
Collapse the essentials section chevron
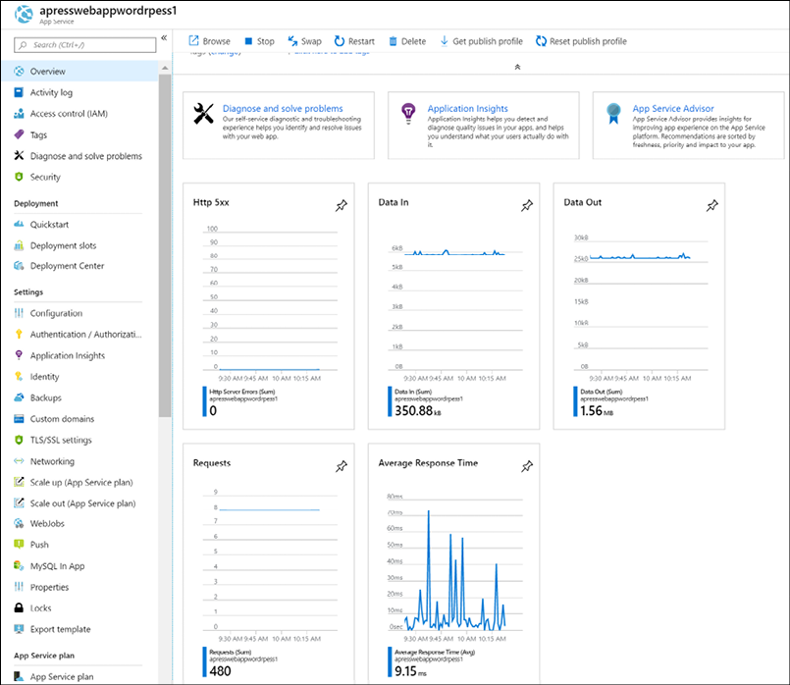[517, 67]
